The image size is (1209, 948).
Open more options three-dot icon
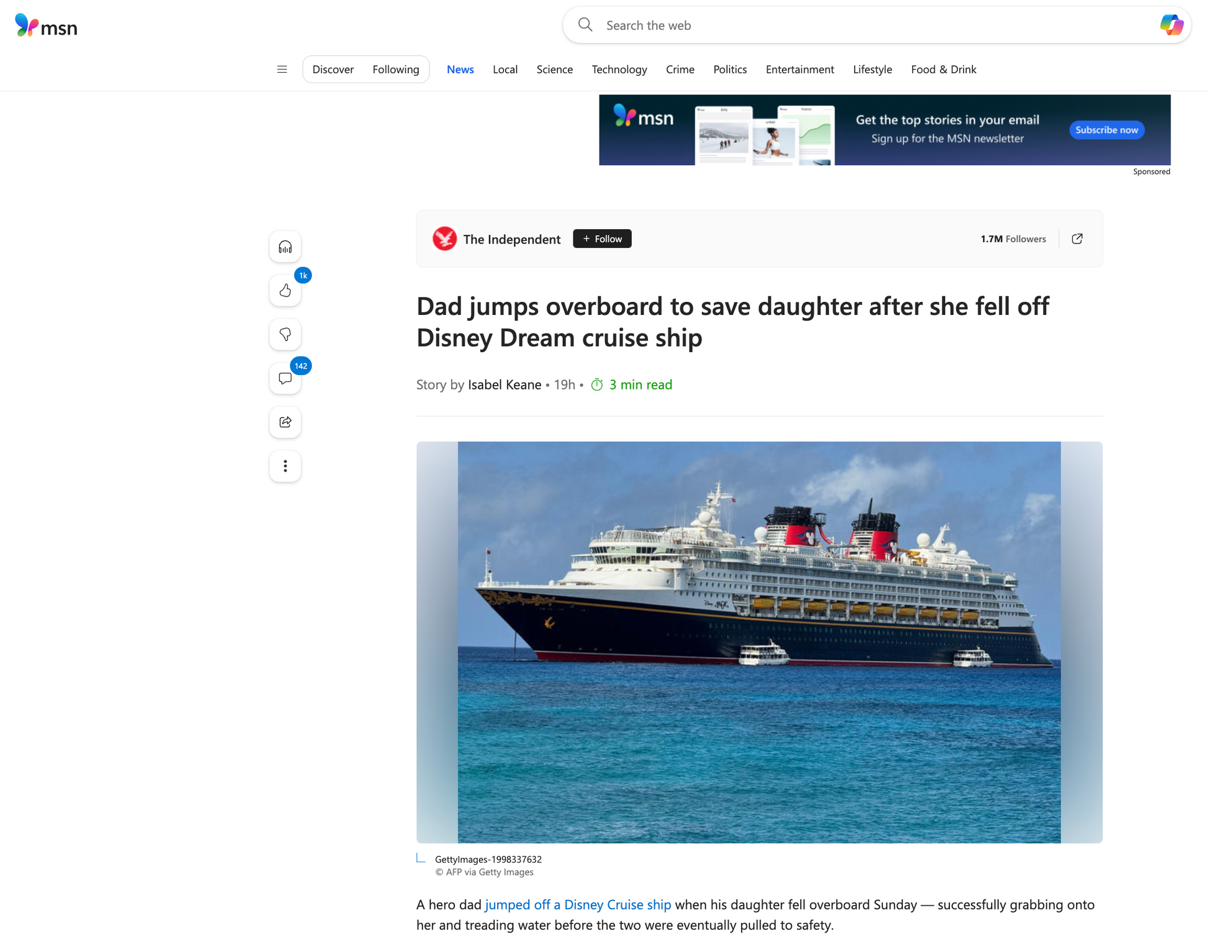click(x=285, y=466)
